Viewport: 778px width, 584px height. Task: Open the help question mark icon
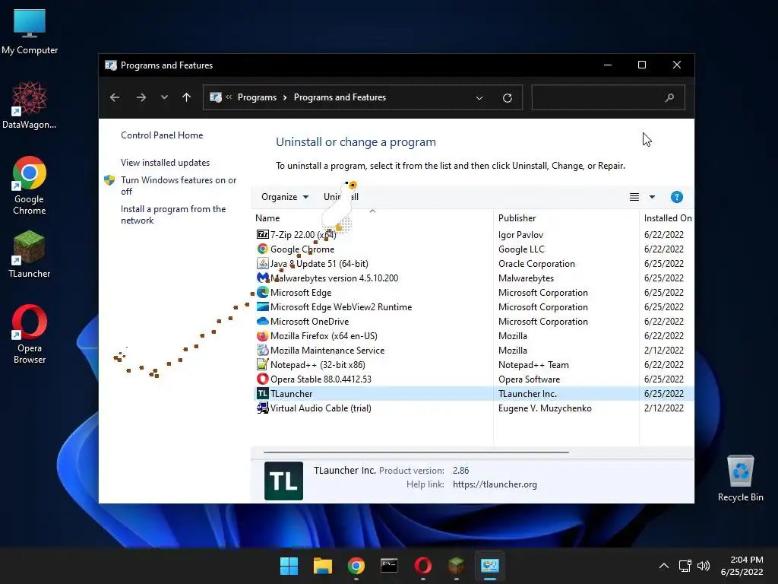(676, 197)
